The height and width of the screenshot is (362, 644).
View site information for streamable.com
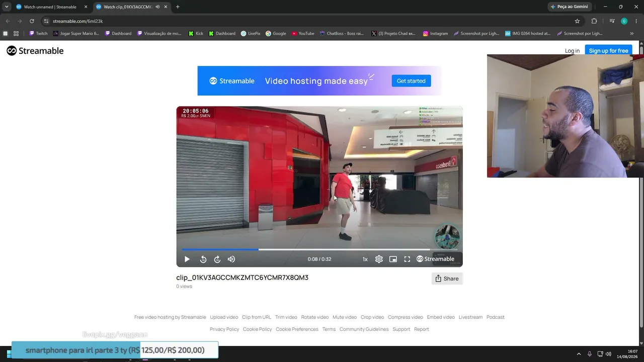click(46, 21)
